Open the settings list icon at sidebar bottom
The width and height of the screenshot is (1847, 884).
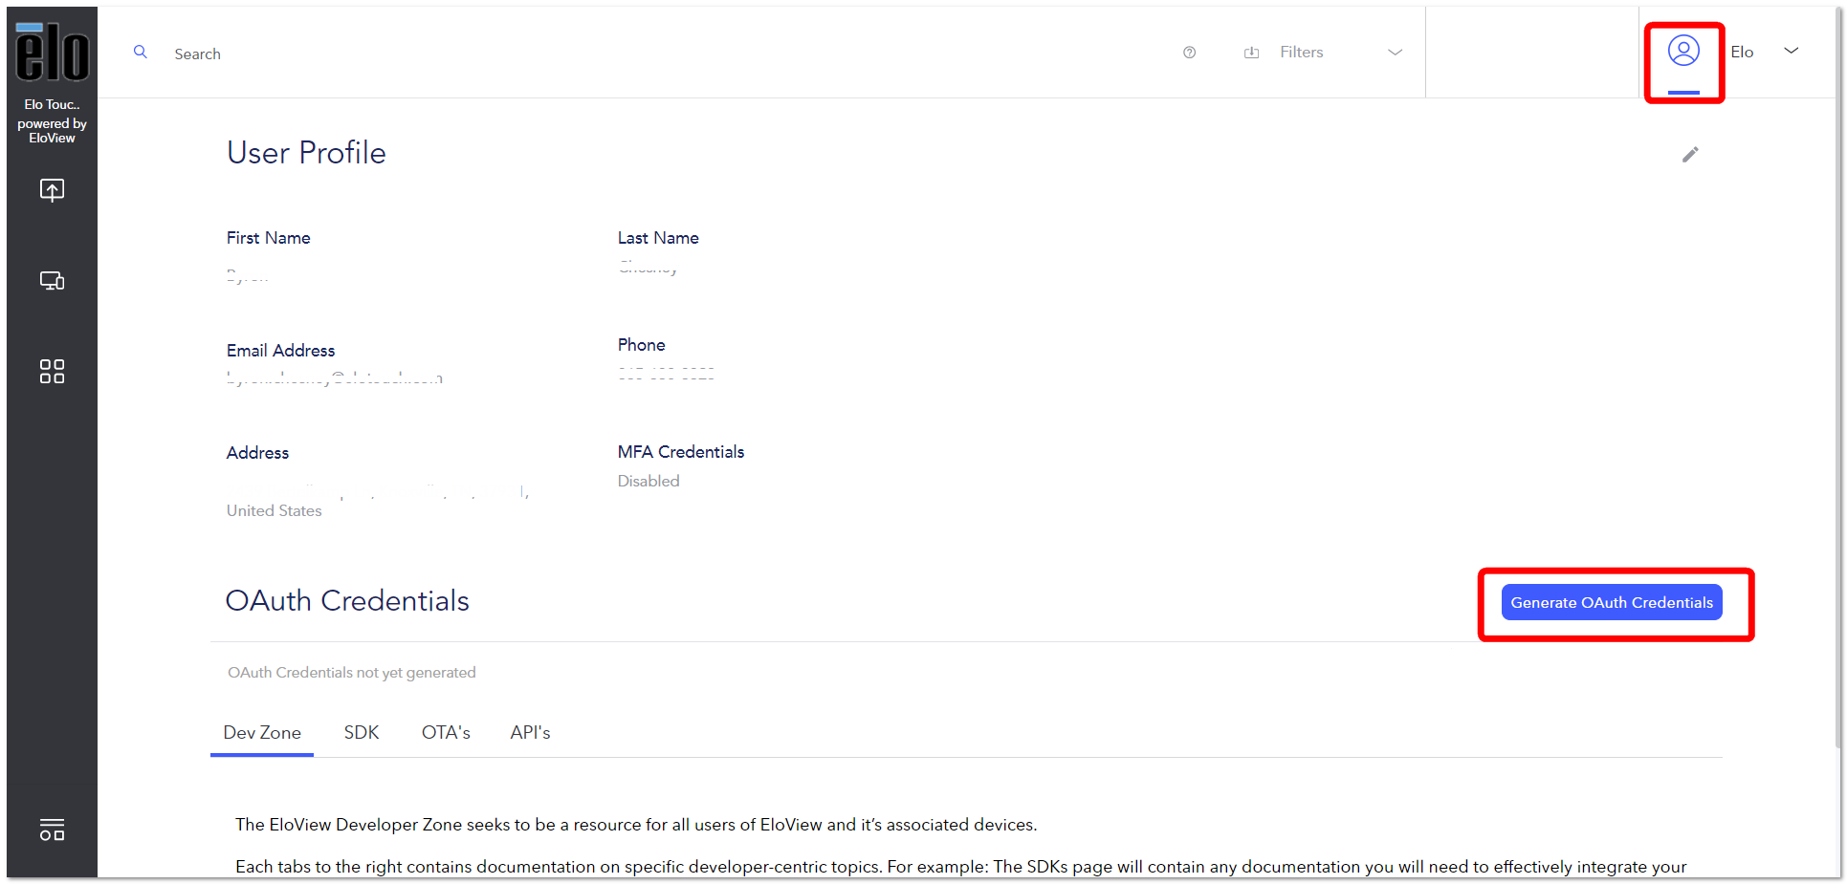(52, 830)
